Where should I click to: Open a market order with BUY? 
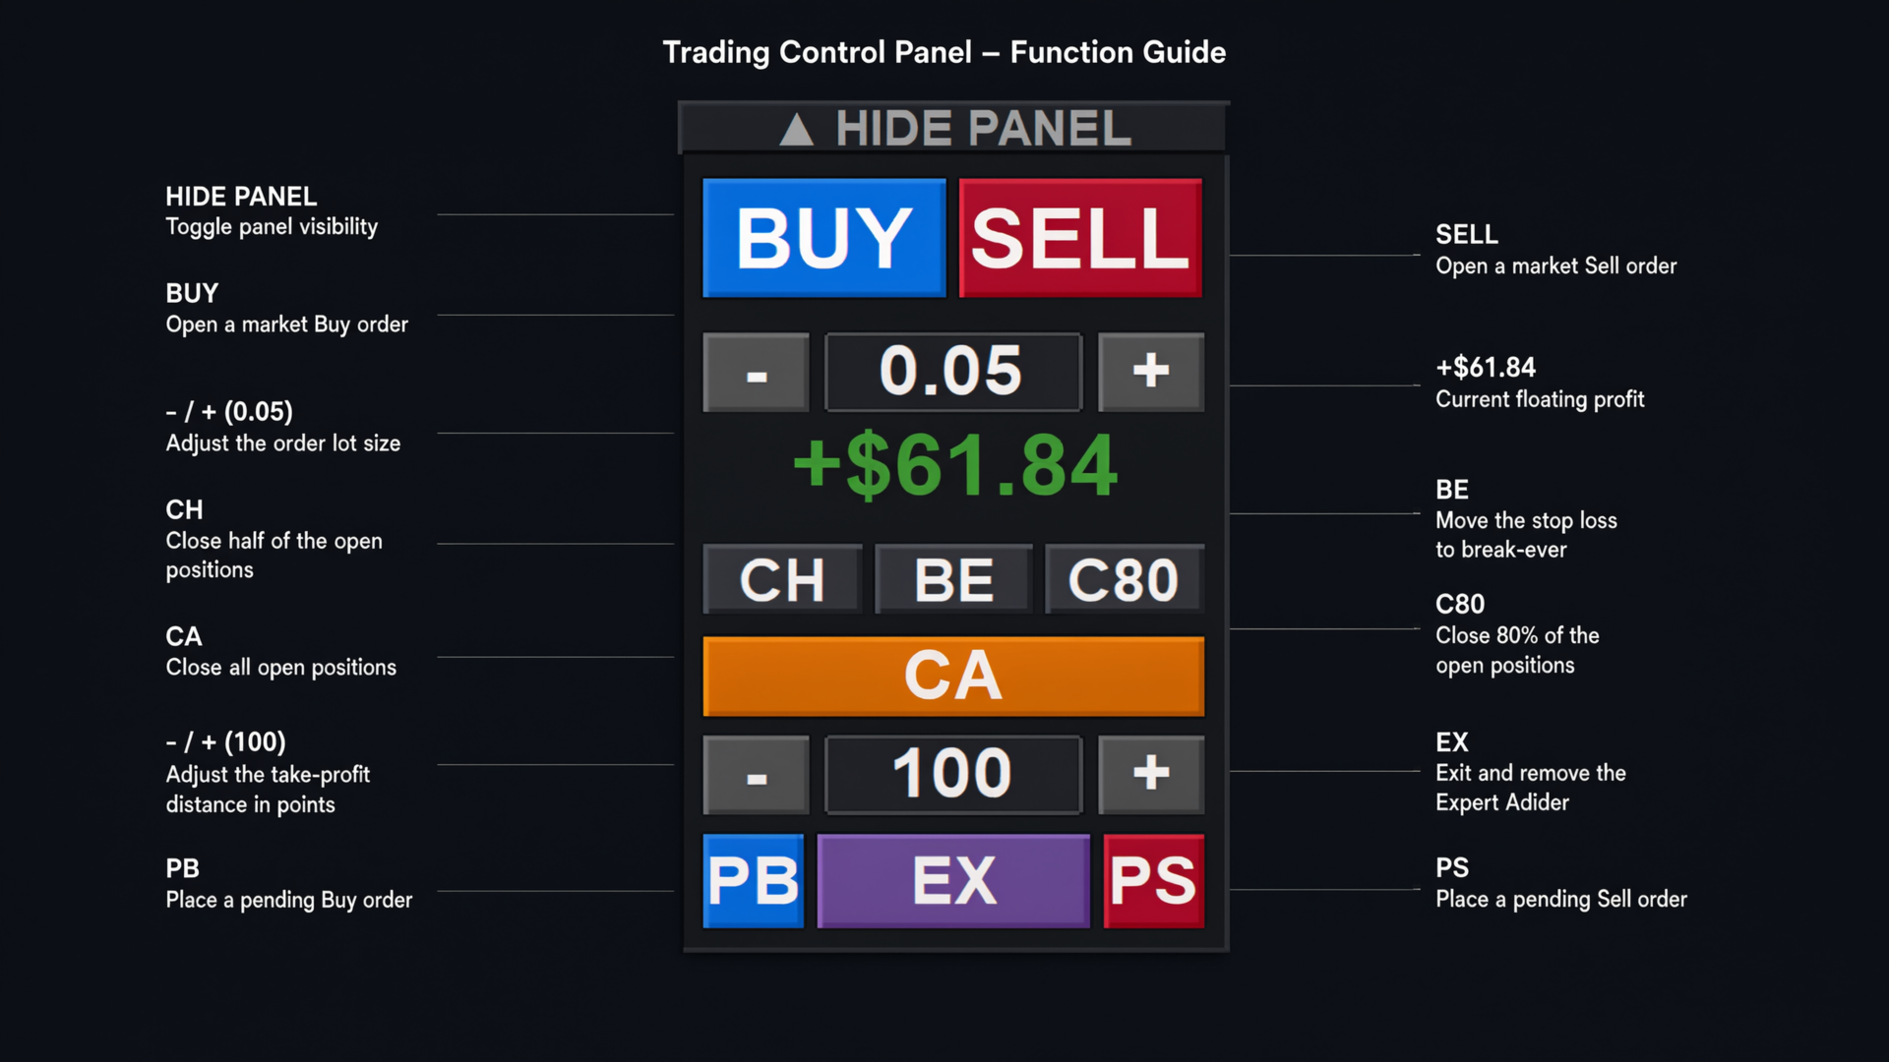pos(824,238)
